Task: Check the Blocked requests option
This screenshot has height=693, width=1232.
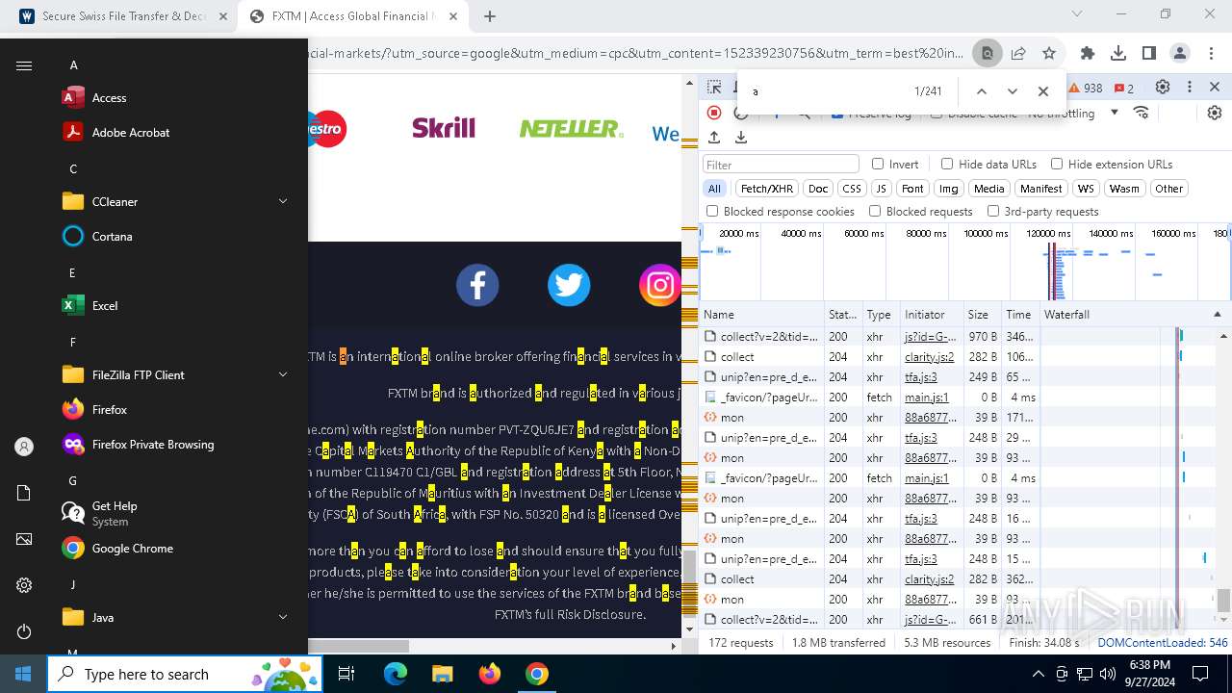Action: point(875,211)
